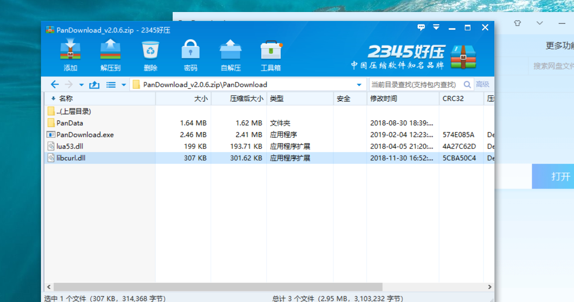Expand the view mode dropdown arrow

(124, 85)
